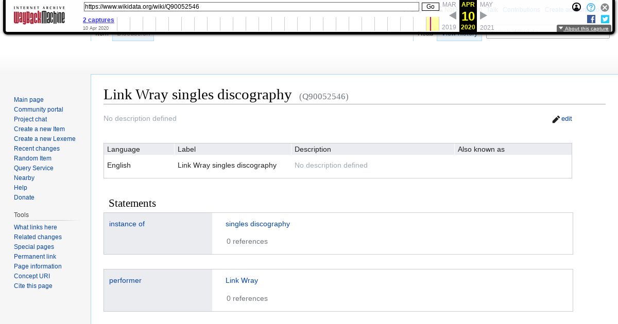Image resolution: width=618 pixels, height=324 pixels.
Task: Open singles discography value link
Action: point(257,224)
